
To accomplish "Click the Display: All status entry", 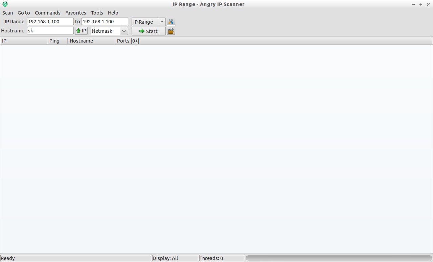I will pos(175,258).
